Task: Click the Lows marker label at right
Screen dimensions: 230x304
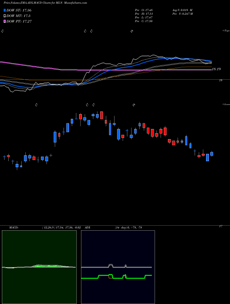Action: 226,104
